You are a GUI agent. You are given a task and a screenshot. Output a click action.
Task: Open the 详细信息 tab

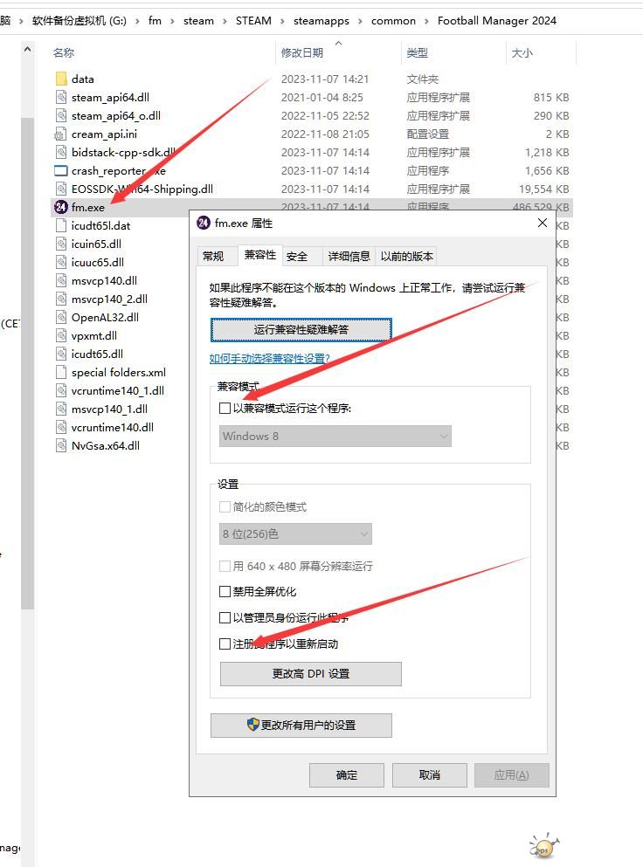tap(349, 256)
